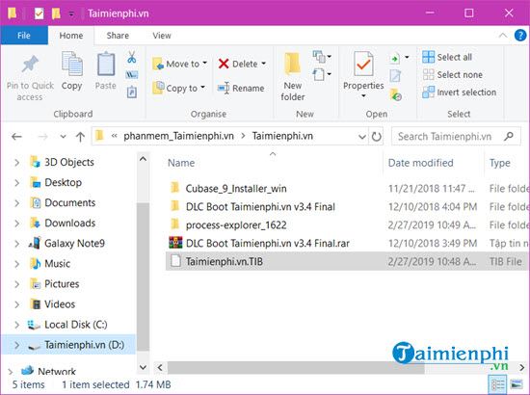
Task: Expand the Taimienphi.vn (D:) drive node
Action: click(17, 345)
